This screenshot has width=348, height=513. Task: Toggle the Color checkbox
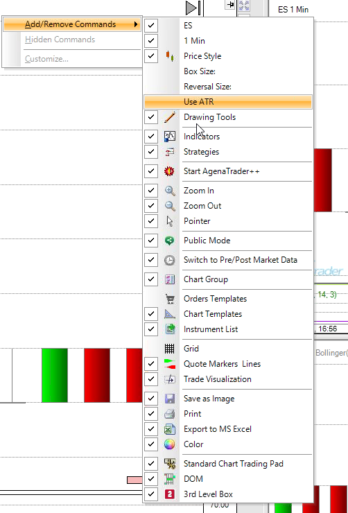point(151,444)
